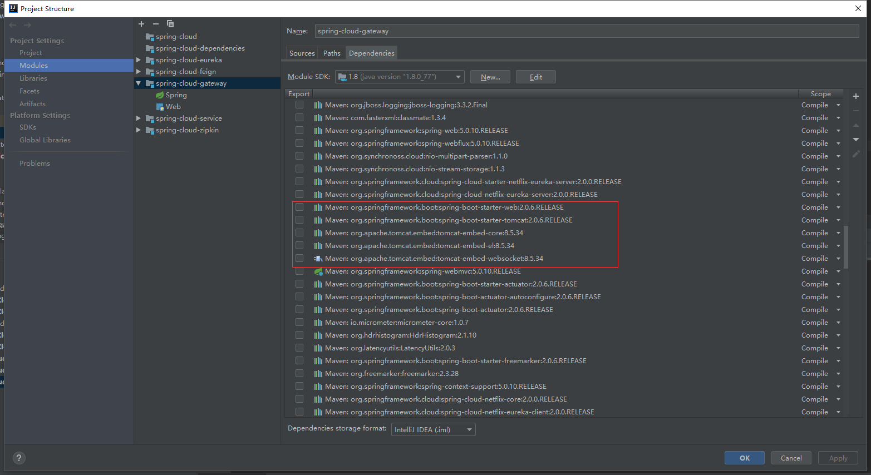This screenshot has width=871, height=475.
Task: Click library icon for HdrHistogram:2.1.10
Action: click(x=318, y=335)
